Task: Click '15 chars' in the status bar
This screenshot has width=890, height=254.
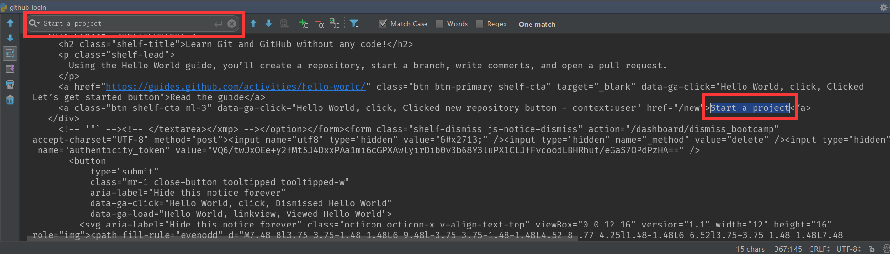Action: pos(750,249)
